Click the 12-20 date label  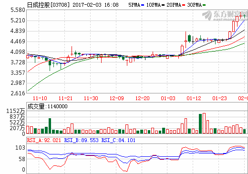click(x=143, y=98)
